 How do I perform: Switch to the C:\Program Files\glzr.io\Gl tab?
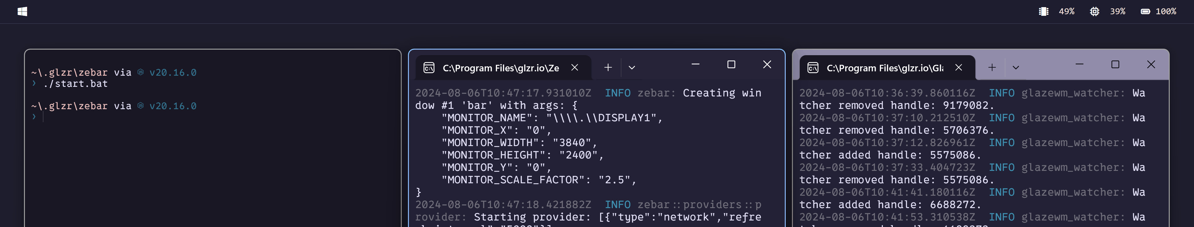click(x=884, y=68)
